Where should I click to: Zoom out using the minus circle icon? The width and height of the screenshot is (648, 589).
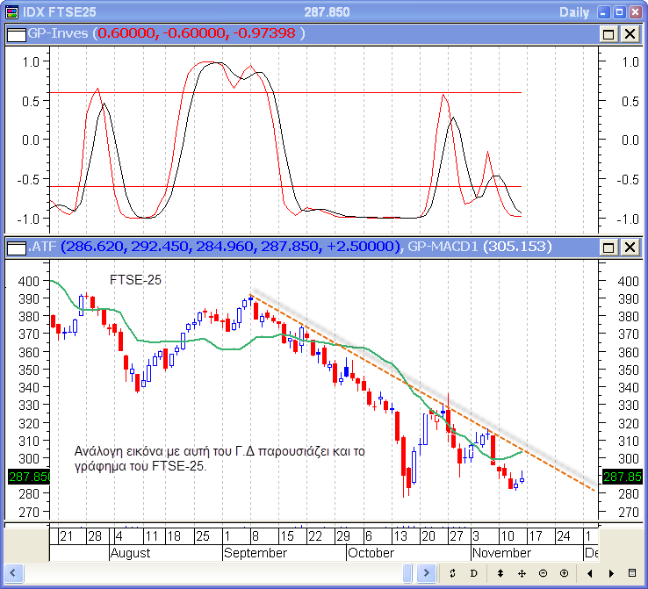[x=543, y=573]
